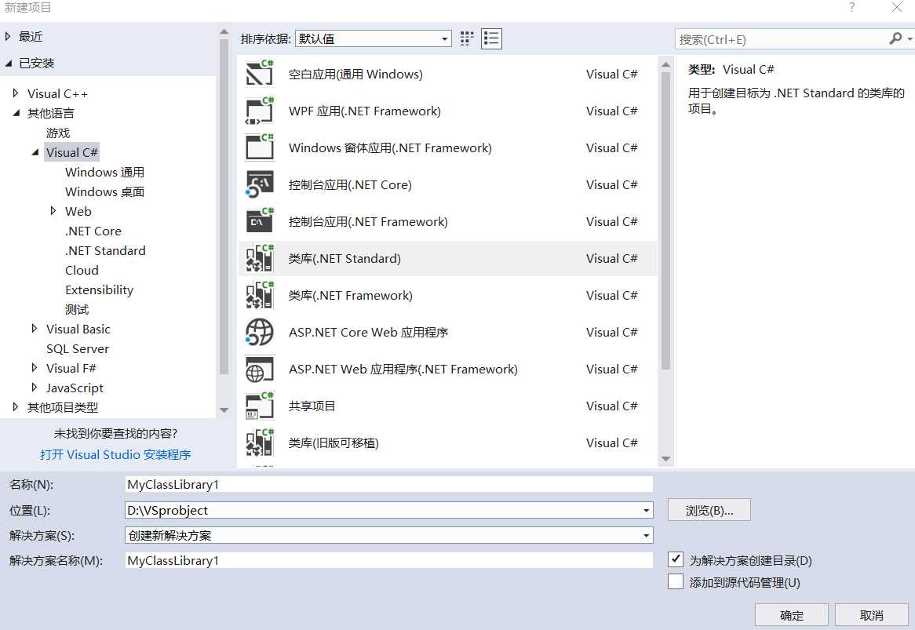915x630 pixels.
Task: Click 确定 to confirm
Action: point(791,615)
